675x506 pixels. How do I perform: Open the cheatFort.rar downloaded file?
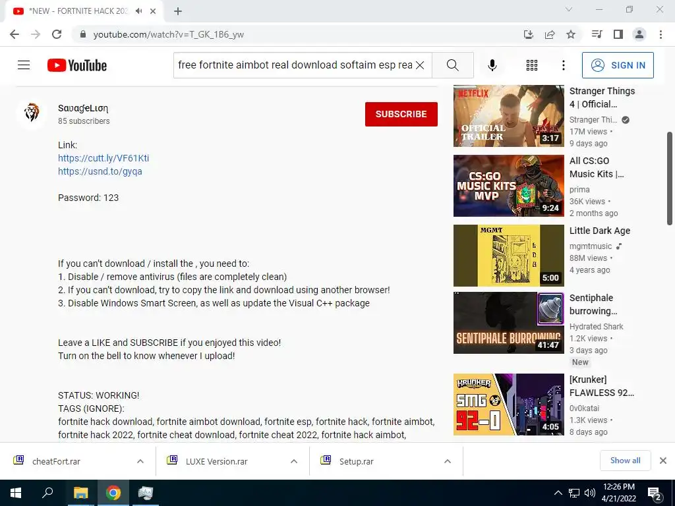click(56, 461)
